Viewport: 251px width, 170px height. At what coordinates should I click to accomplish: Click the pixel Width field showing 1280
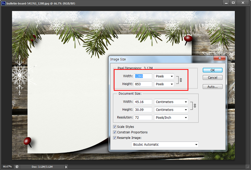tap(143, 76)
